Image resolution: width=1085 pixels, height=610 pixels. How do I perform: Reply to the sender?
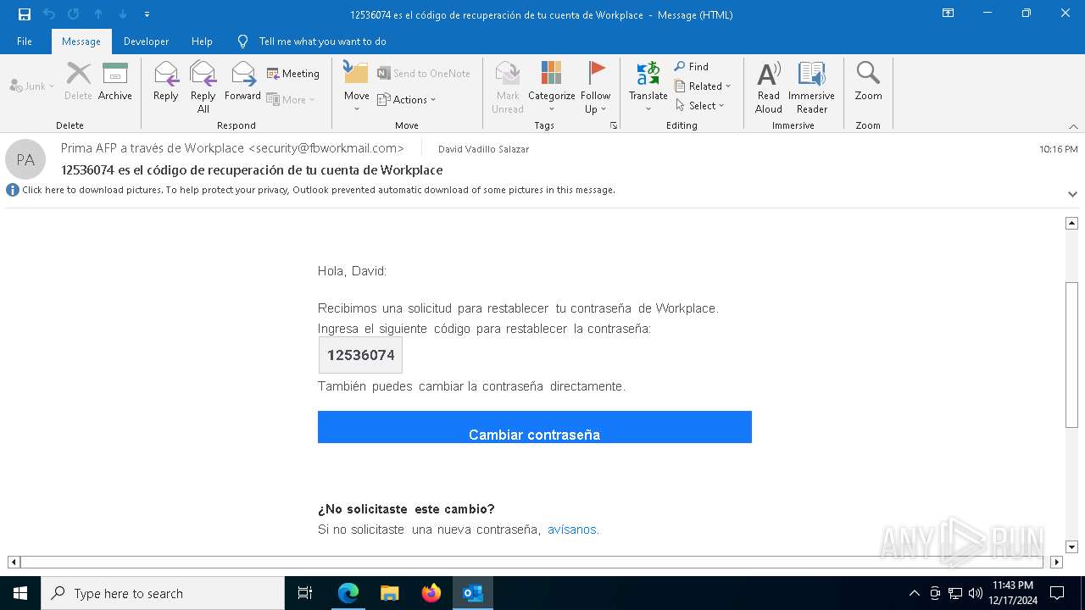(x=166, y=82)
